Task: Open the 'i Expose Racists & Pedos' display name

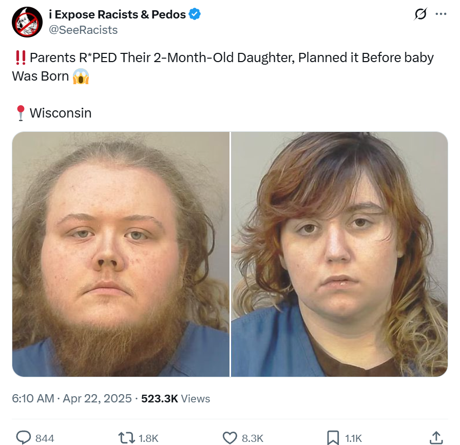Action: pyautogui.click(x=118, y=14)
